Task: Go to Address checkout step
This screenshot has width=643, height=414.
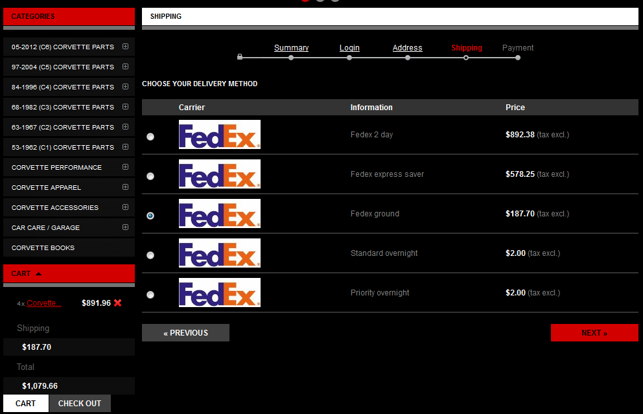Action: 407,48
